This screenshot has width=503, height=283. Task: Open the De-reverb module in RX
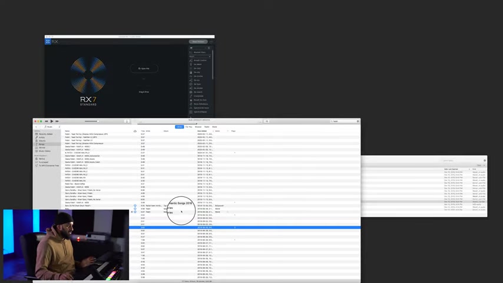[198, 92]
